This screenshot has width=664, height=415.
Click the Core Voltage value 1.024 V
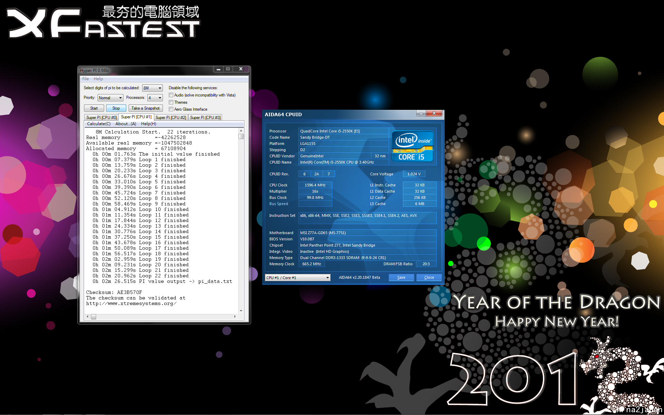pos(414,174)
